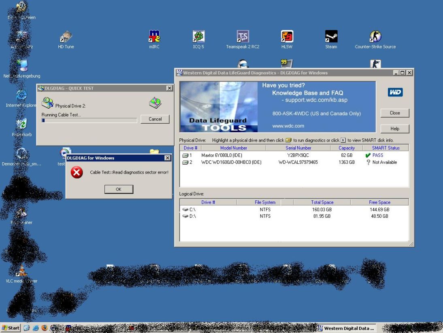Viewport: 443px width, 333px height.
Task: Launch Steam from the desktop
Action: point(331,40)
